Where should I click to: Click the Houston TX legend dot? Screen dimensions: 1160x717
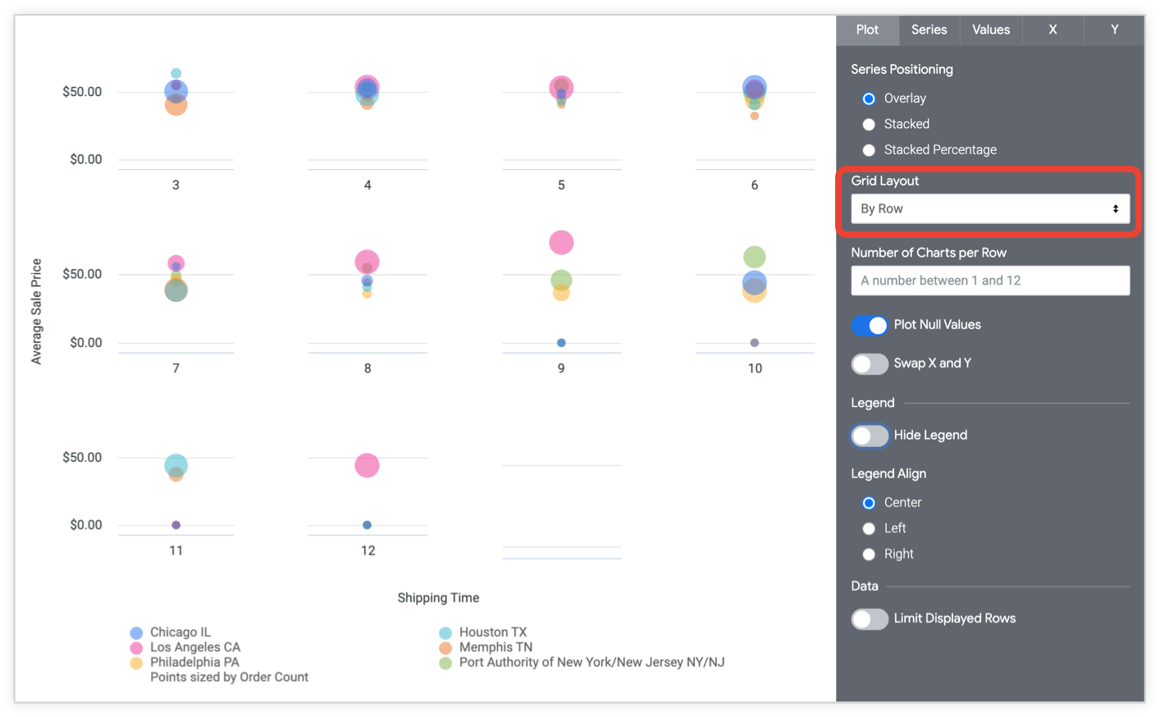pyautogui.click(x=445, y=633)
